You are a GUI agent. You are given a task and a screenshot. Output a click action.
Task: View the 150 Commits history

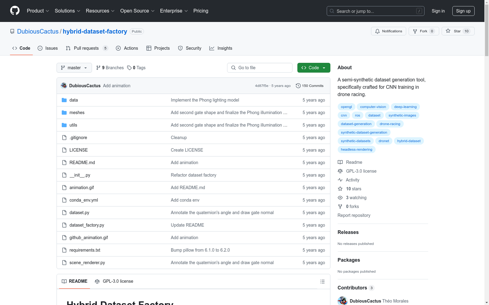(310, 86)
